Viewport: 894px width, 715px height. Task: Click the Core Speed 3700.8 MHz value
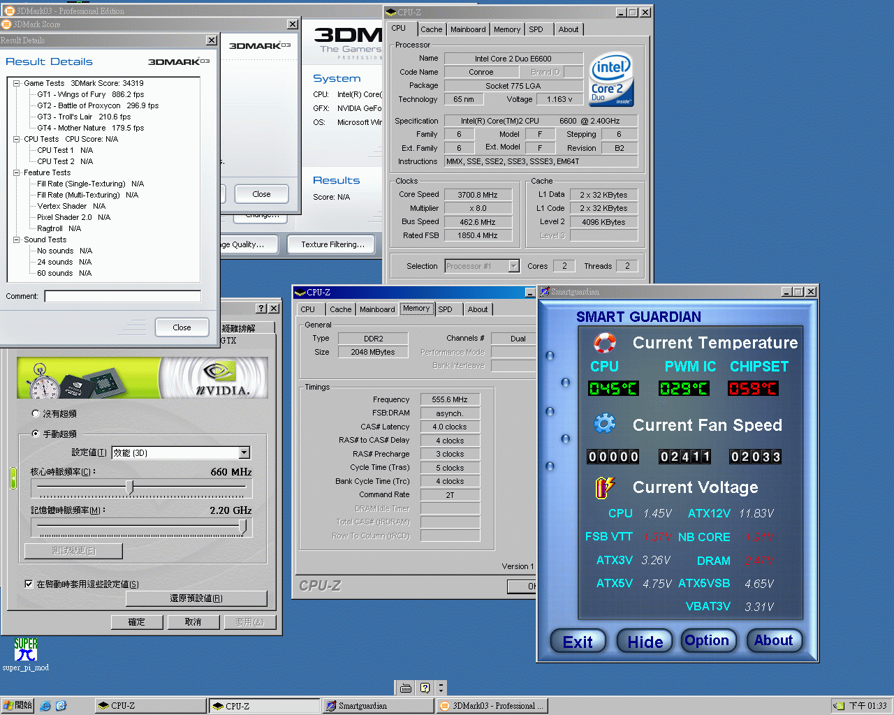(x=478, y=195)
